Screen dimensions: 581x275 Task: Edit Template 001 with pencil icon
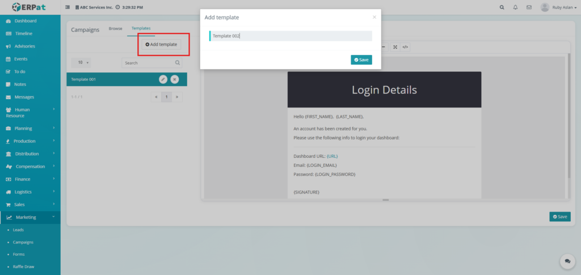pyautogui.click(x=163, y=79)
